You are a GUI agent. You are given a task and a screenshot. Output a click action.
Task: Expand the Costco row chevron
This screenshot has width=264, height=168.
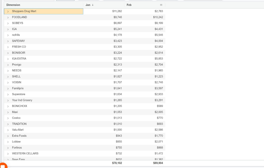tap(8, 118)
